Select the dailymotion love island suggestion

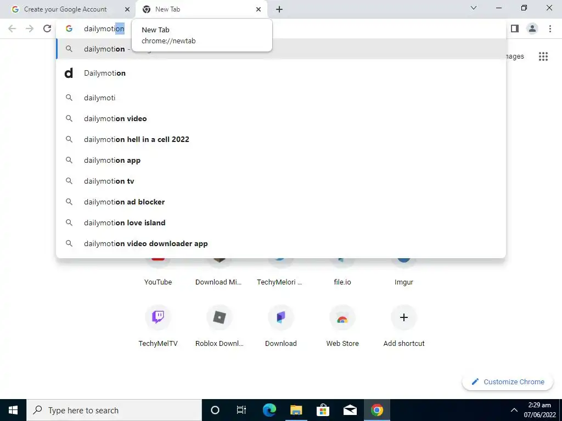[x=281, y=223]
